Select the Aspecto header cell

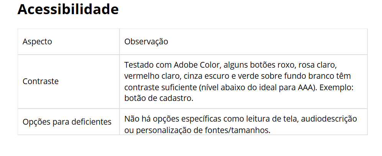click(x=69, y=42)
